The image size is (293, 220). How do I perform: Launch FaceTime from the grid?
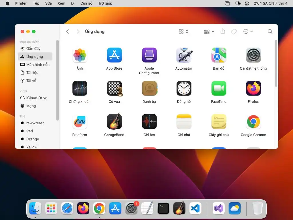219,88
